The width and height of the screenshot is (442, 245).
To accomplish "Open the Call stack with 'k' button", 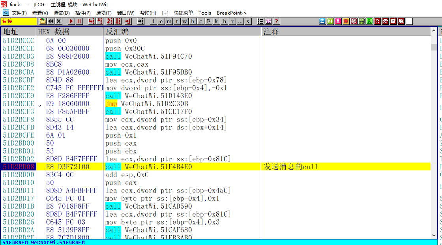I will [x=216, y=21].
